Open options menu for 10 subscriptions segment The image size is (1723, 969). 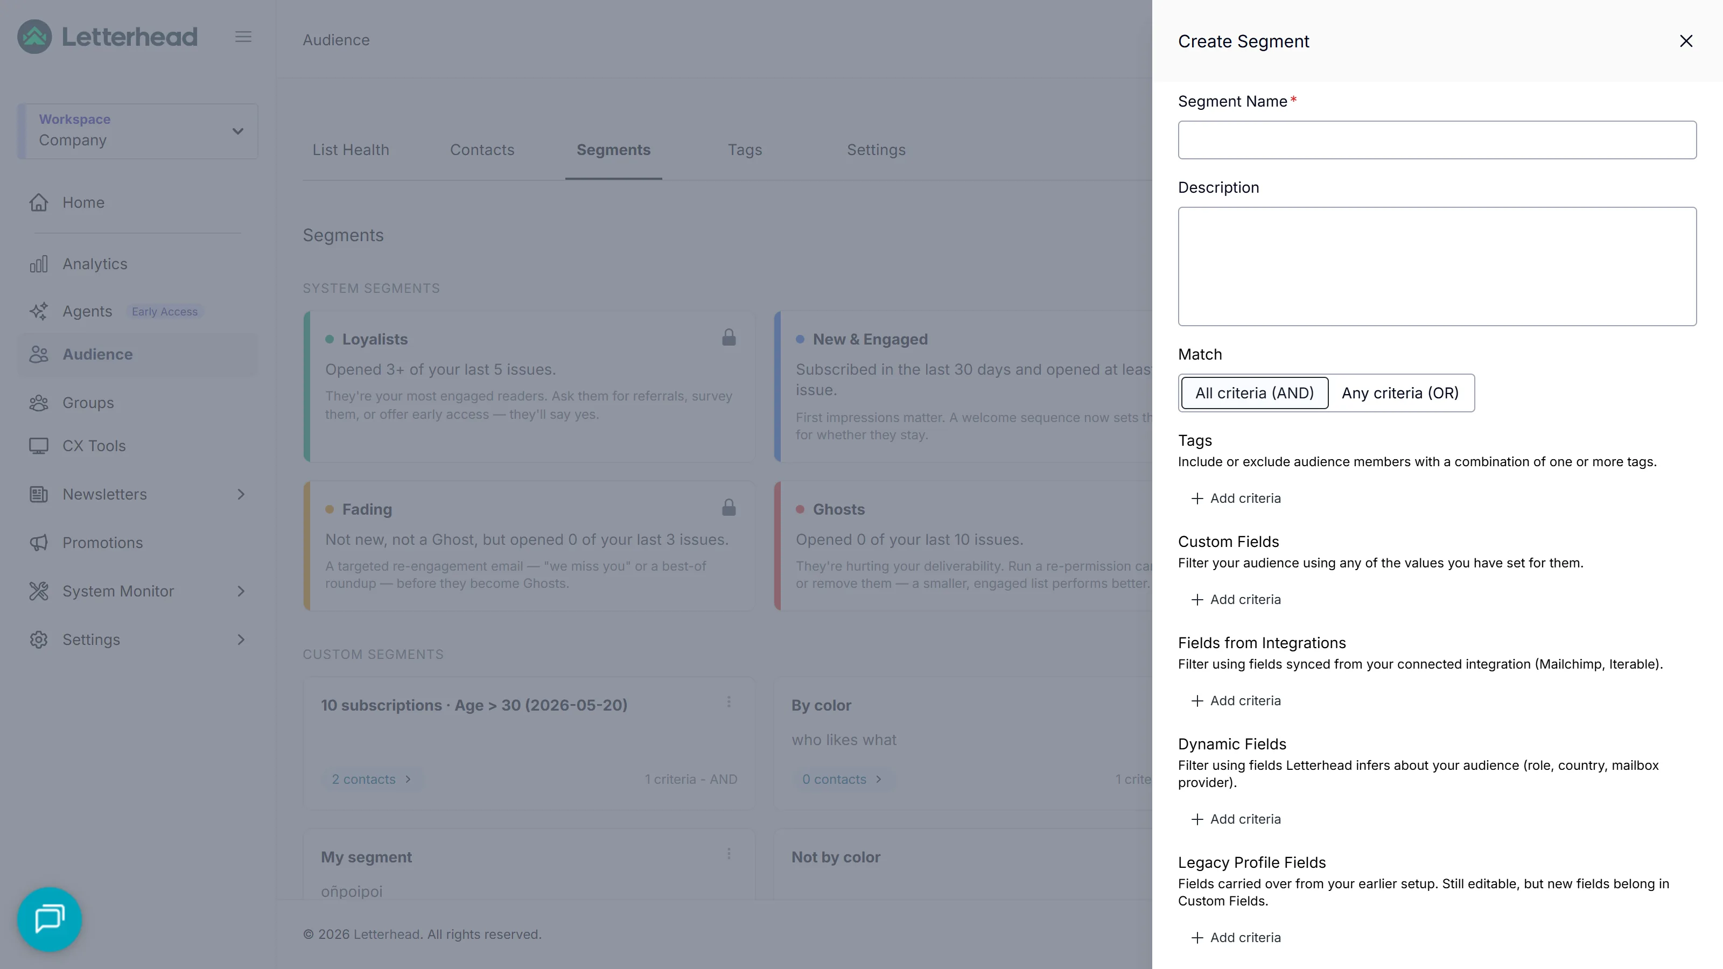pyautogui.click(x=729, y=702)
